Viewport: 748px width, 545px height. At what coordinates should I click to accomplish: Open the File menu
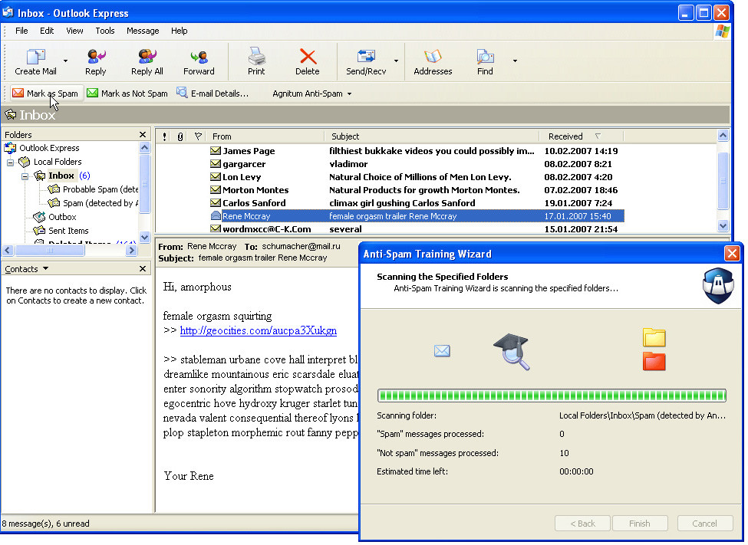tap(21, 31)
